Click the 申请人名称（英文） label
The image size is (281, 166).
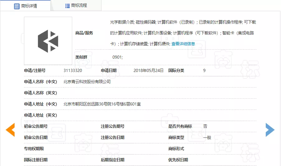pos(40,93)
